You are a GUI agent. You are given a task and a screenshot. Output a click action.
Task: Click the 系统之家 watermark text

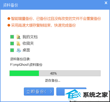pyautogui.click(x=95, y=95)
